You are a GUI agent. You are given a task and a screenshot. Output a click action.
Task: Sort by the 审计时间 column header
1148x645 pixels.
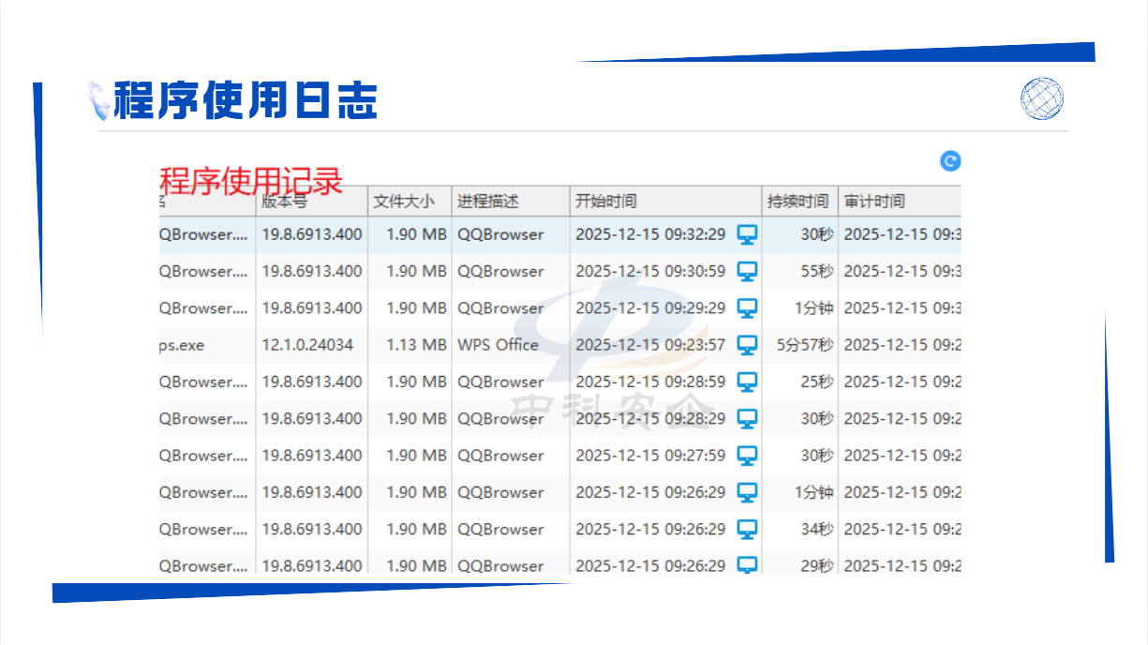[900, 201]
